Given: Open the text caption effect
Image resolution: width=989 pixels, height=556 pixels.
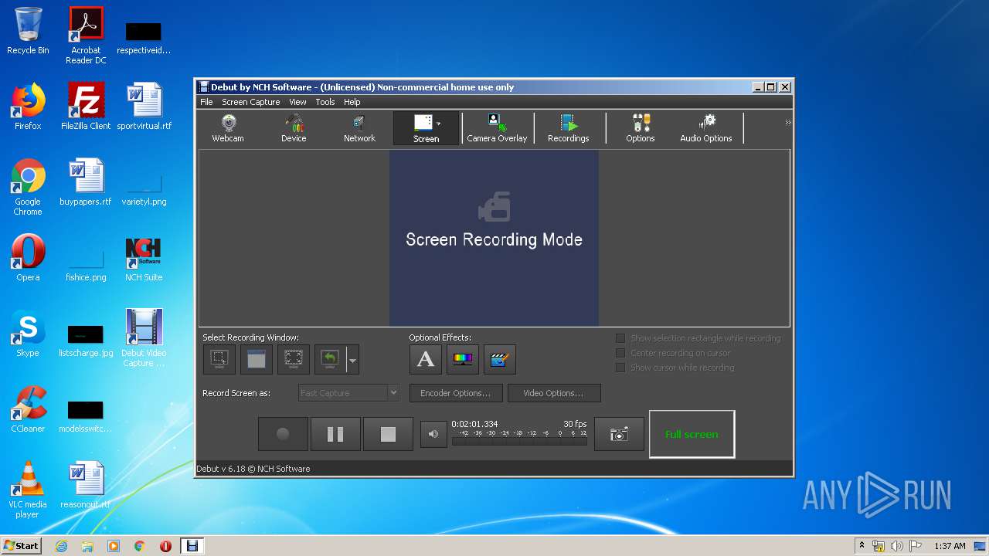Looking at the screenshot, I should 426,359.
